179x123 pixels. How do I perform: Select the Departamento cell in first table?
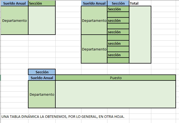(x=14, y=20)
